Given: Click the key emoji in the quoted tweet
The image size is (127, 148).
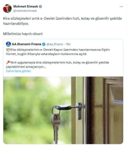Looking at the screenshot, I should coord(8,62).
